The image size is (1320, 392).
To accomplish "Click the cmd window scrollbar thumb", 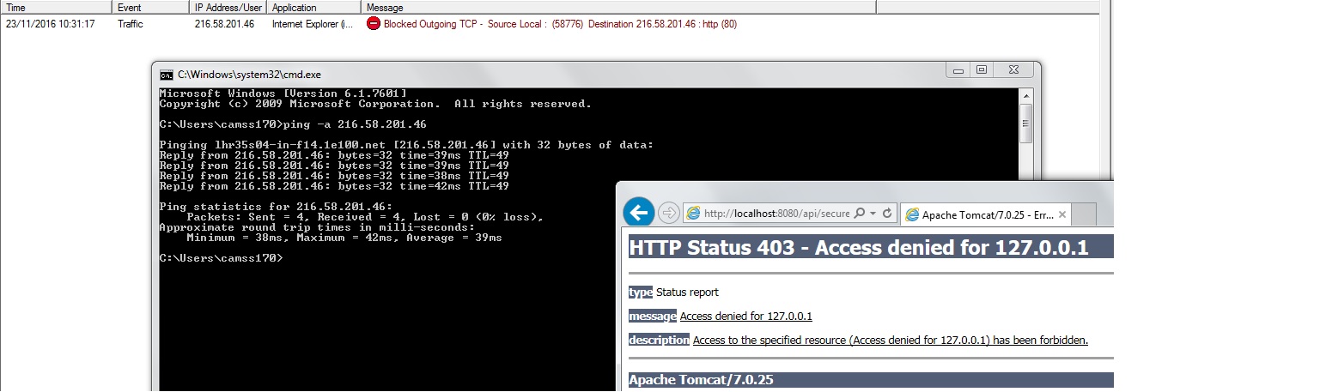I will click(1025, 122).
